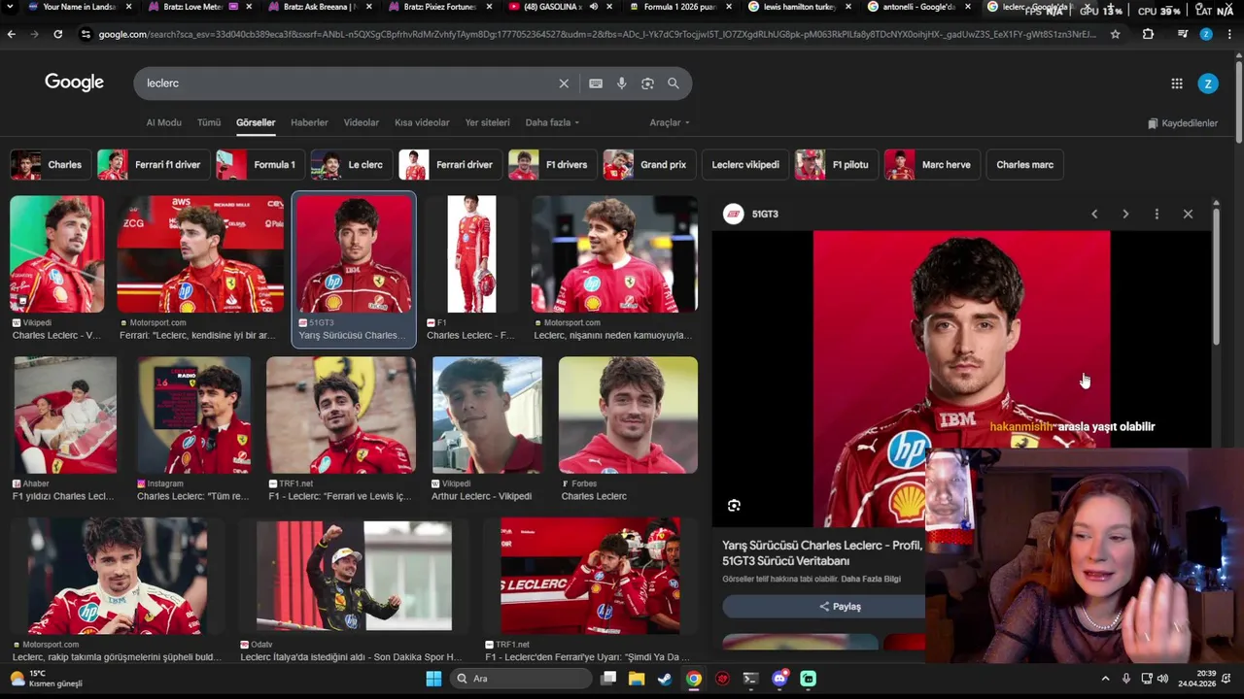Image resolution: width=1244 pixels, height=699 pixels.
Task: Expand the Daha fazla dropdown
Action: point(552,122)
